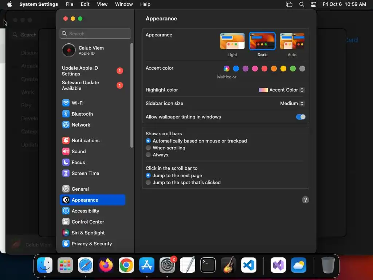This screenshot has height=280, width=373.
Task: Open TextEdit from the Dock
Action: [188, 265]
